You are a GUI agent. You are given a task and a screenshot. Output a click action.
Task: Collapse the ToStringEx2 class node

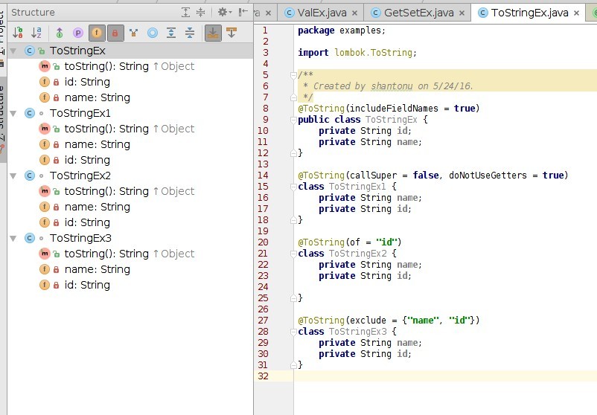[13, 176]
